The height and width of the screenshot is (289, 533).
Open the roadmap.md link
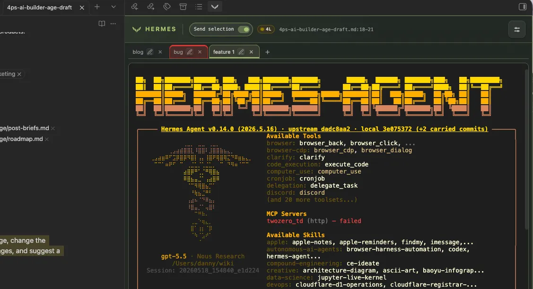coord(21,139)
